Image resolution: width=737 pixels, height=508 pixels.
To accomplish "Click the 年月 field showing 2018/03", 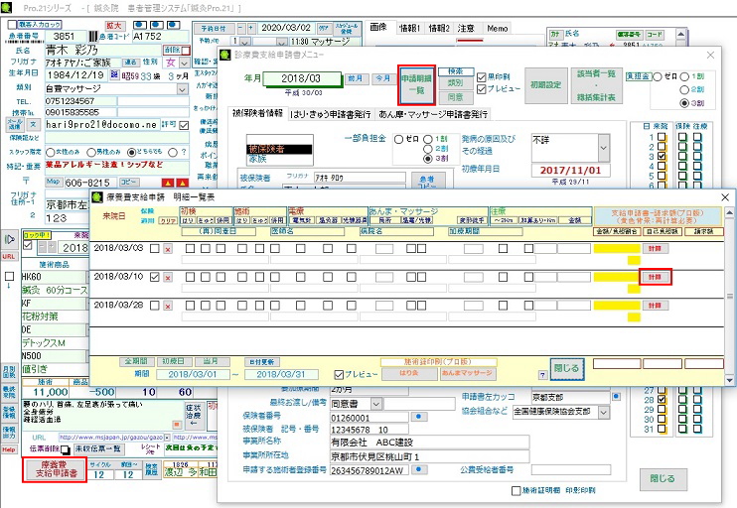I will coord(302,78).
